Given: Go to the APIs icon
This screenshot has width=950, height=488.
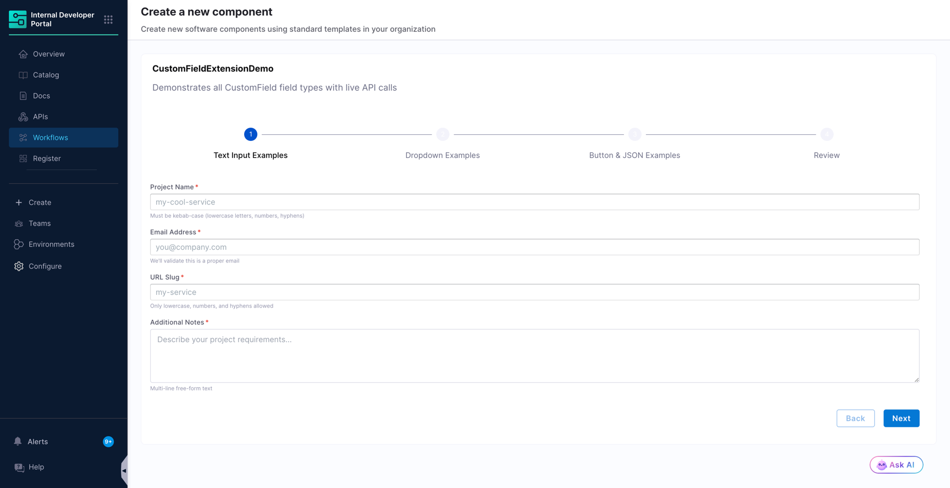Looking at the screenshot, I should [23, 117].
